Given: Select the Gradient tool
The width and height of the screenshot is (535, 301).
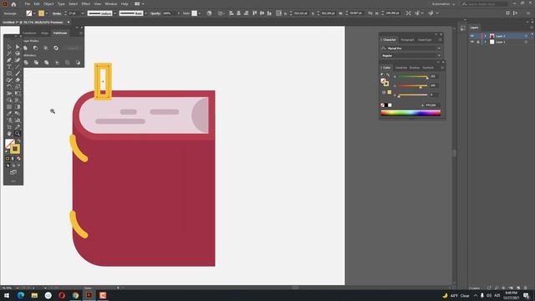Looking at the screenshot, I should point(18,107).
